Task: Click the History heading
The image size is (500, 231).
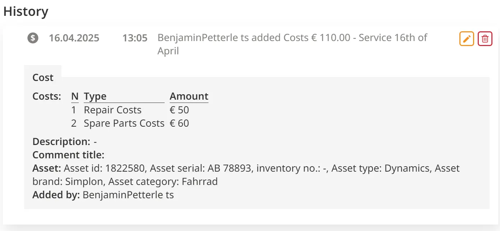Action: pos(26,12)
